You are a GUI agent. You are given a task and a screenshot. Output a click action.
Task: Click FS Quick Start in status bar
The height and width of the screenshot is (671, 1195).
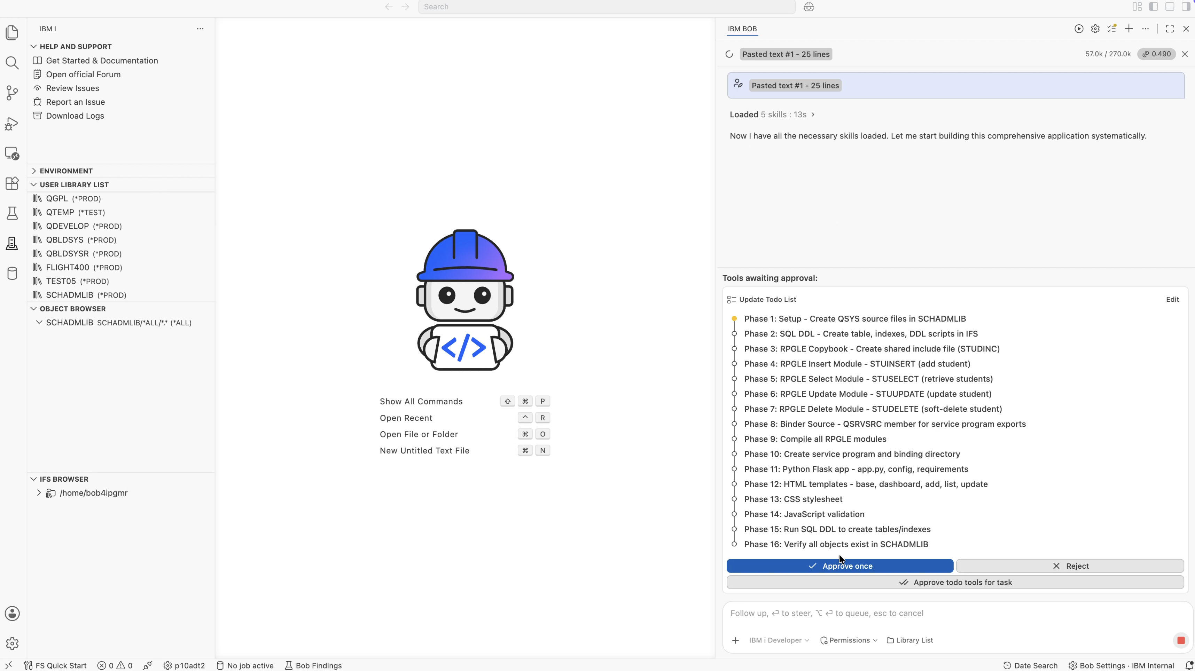pyautogui.click(x=56, y=665)
